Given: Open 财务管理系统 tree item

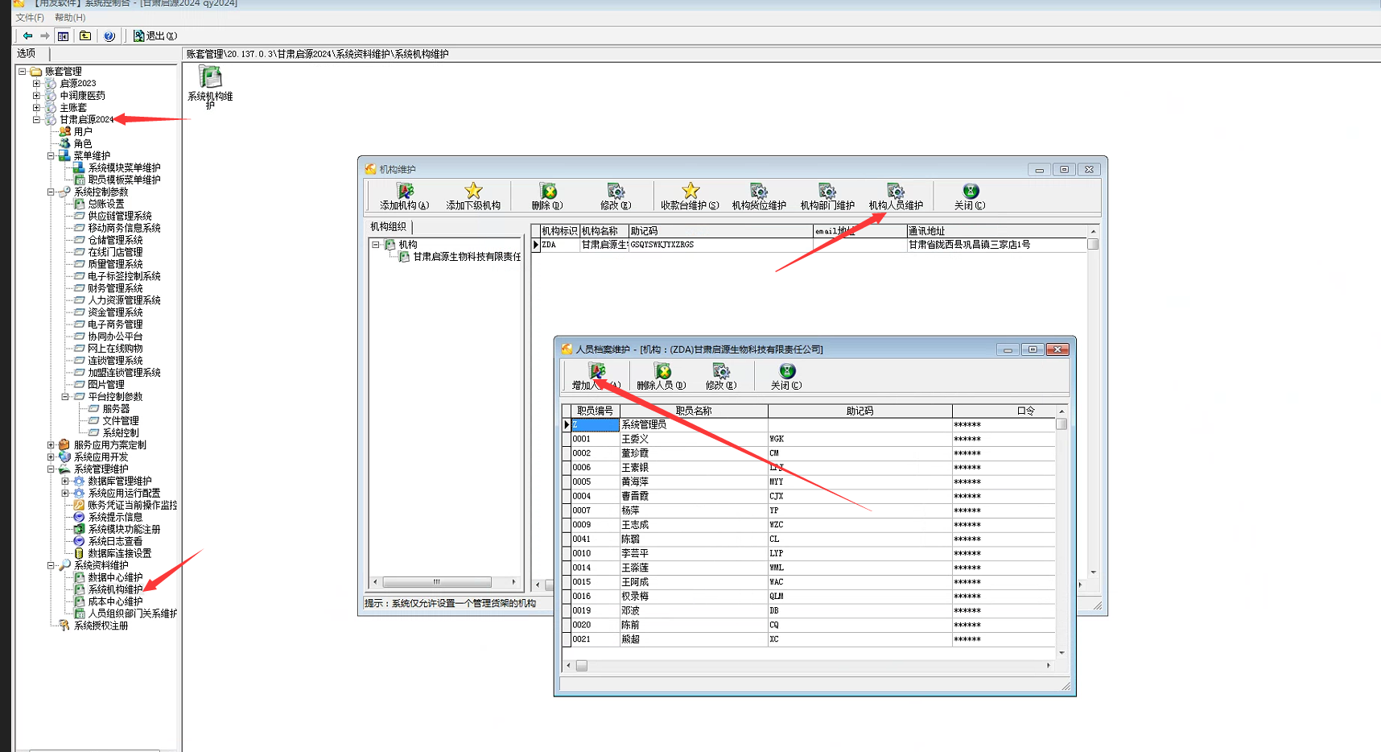Looking at the screenshot, I should pos(115,288).
